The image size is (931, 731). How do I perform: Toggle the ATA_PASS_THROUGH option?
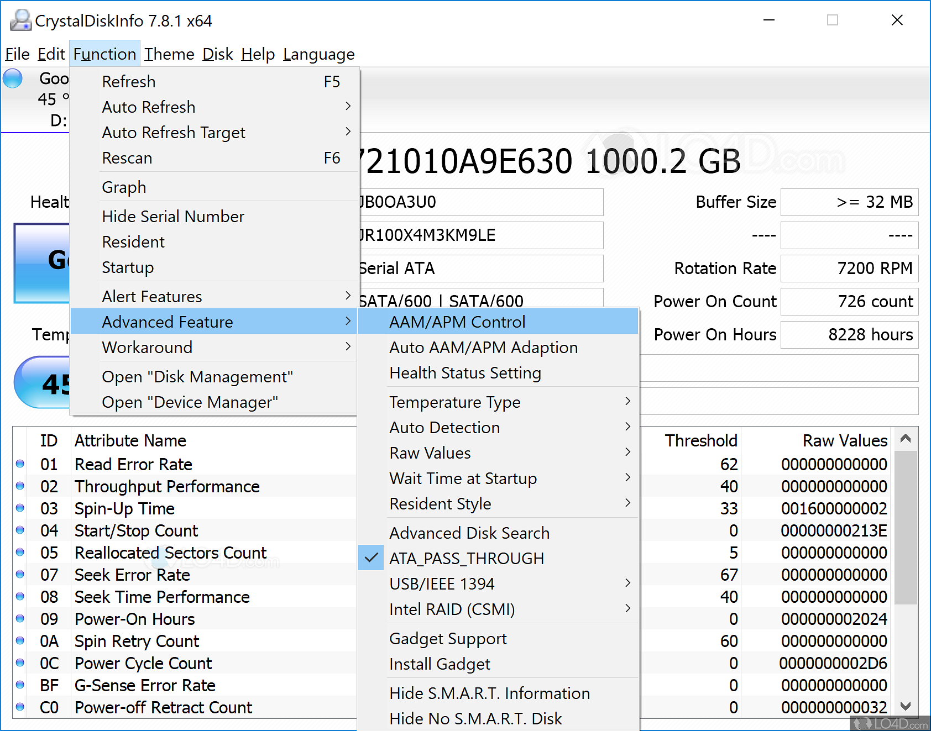[x=467, y=558]
